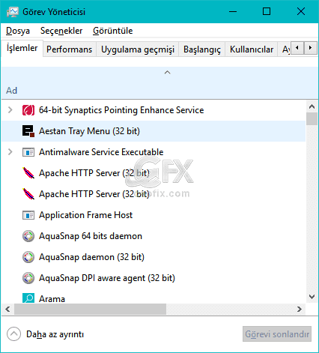Select the Antimalware Service Executable text

[101, 152]
